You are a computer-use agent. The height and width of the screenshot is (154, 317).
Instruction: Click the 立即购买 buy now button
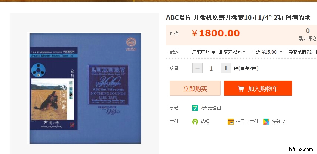[195, 88]
